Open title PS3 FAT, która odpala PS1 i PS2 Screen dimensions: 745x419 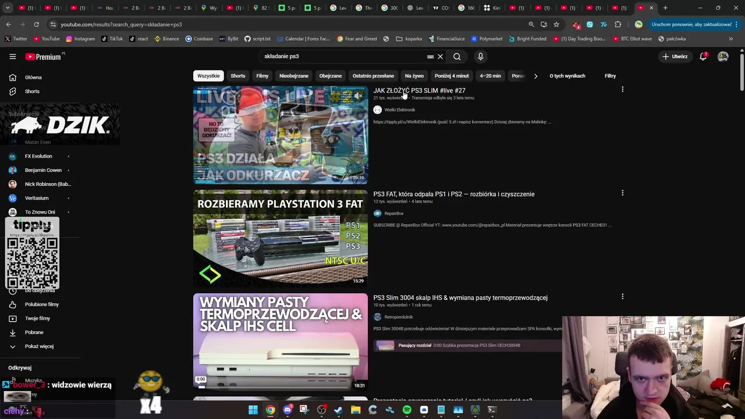453,194
